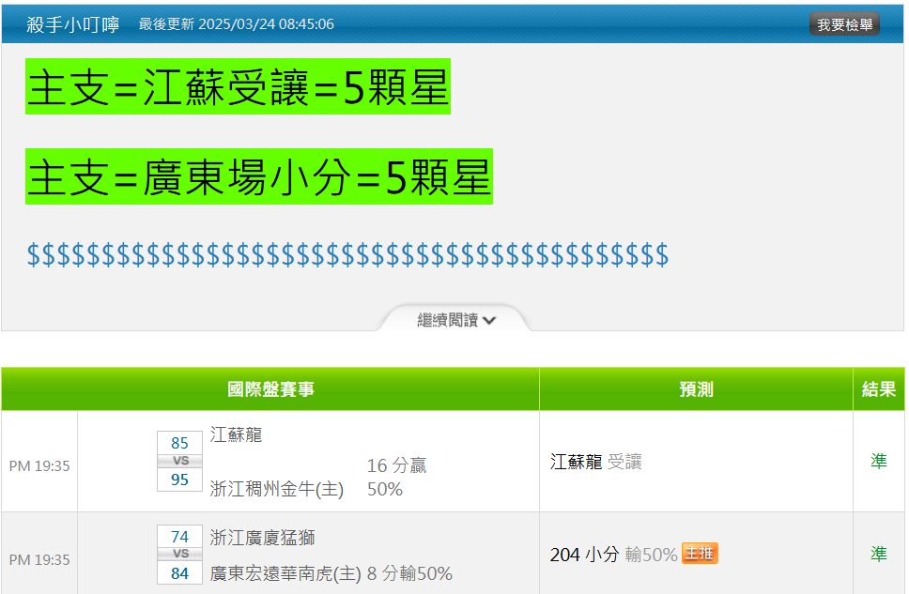This screenshot has height=594, width=909.
Task: Click the score box showing 85
Action: (179, 443)
